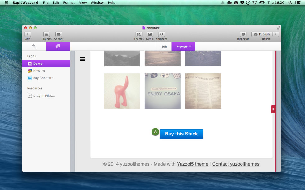Viewport: 305px width, 190px height.
Task: Open the Preview mode dropdown
Action: coord(183,46)
